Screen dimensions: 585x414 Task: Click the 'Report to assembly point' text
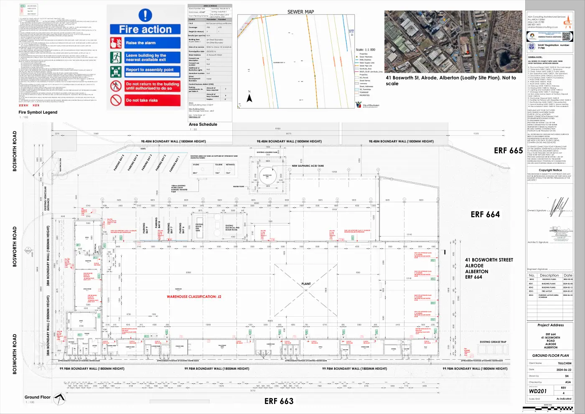pos(150,70)
